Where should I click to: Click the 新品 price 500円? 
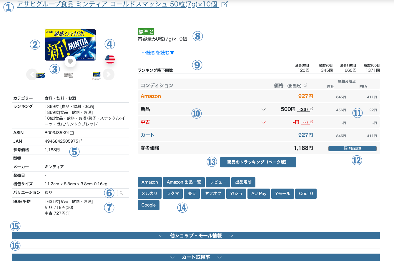pos(288,109)
